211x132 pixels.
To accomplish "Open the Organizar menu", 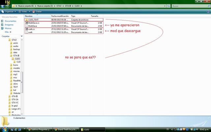I will [9, 12].
